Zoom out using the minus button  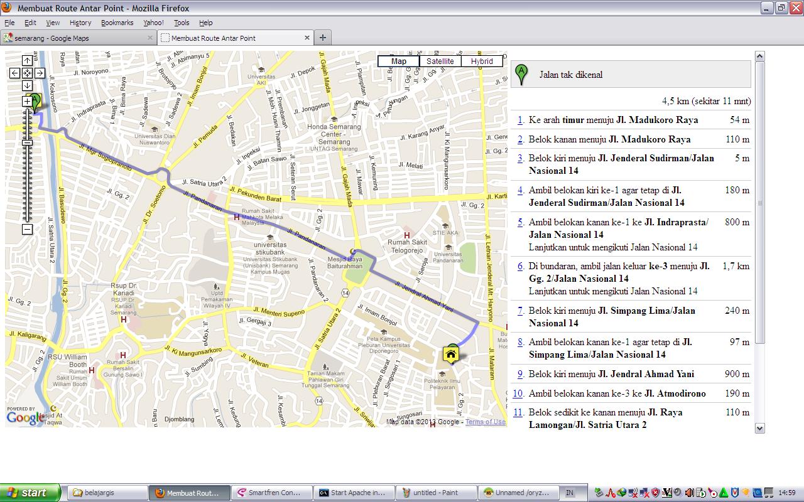tap(27, 230)
